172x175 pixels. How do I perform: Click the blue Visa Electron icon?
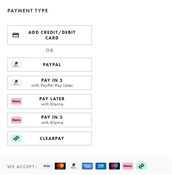pos(101,166)
